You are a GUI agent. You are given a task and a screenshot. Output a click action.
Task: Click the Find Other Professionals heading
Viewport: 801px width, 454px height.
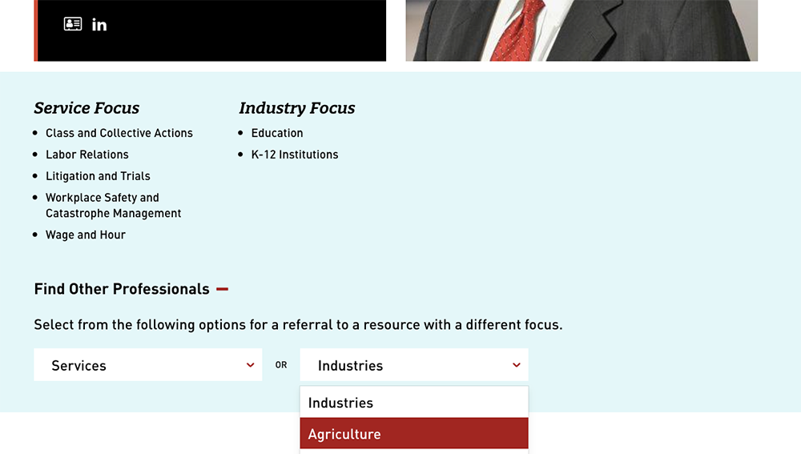click(x=122, y=289)
